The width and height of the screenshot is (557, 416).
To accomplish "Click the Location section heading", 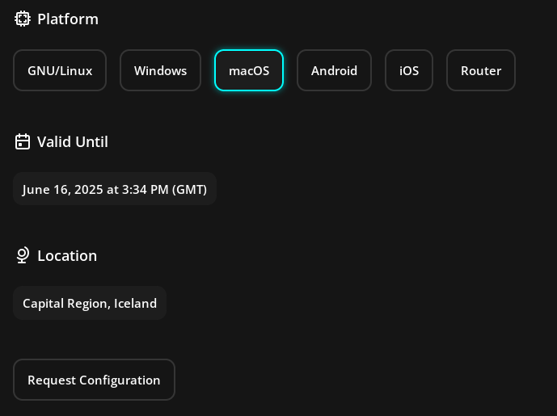I will tap(67, 255).
